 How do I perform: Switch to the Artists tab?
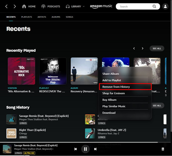(x=42, y=17)
